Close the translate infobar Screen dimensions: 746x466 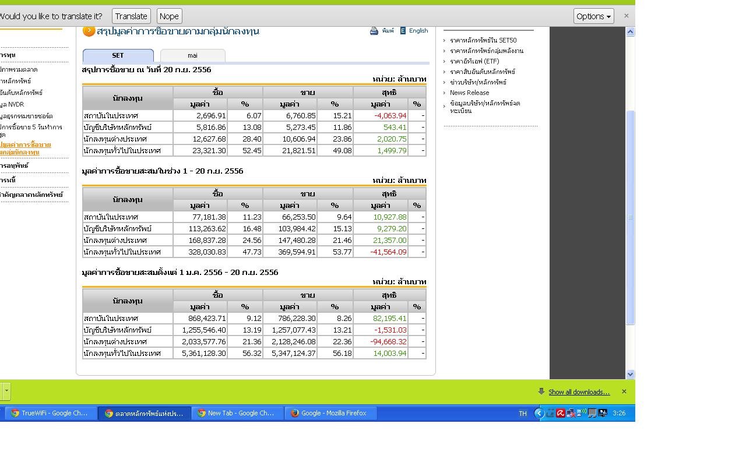coord(627,16)
